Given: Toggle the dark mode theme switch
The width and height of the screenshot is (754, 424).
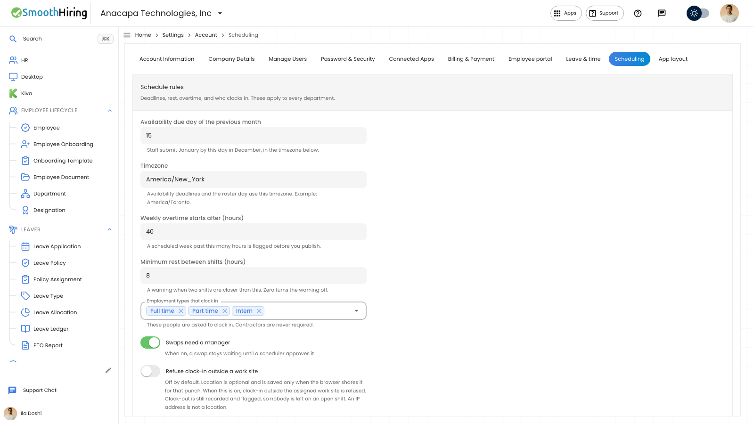Looking at the screenshot, I should [698, 13].
